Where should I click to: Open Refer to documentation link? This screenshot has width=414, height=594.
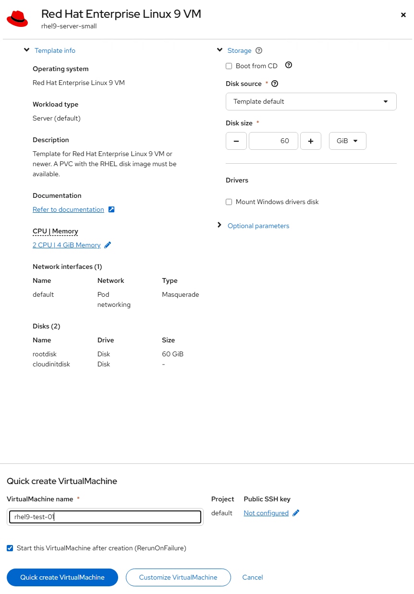pos(68,209)
